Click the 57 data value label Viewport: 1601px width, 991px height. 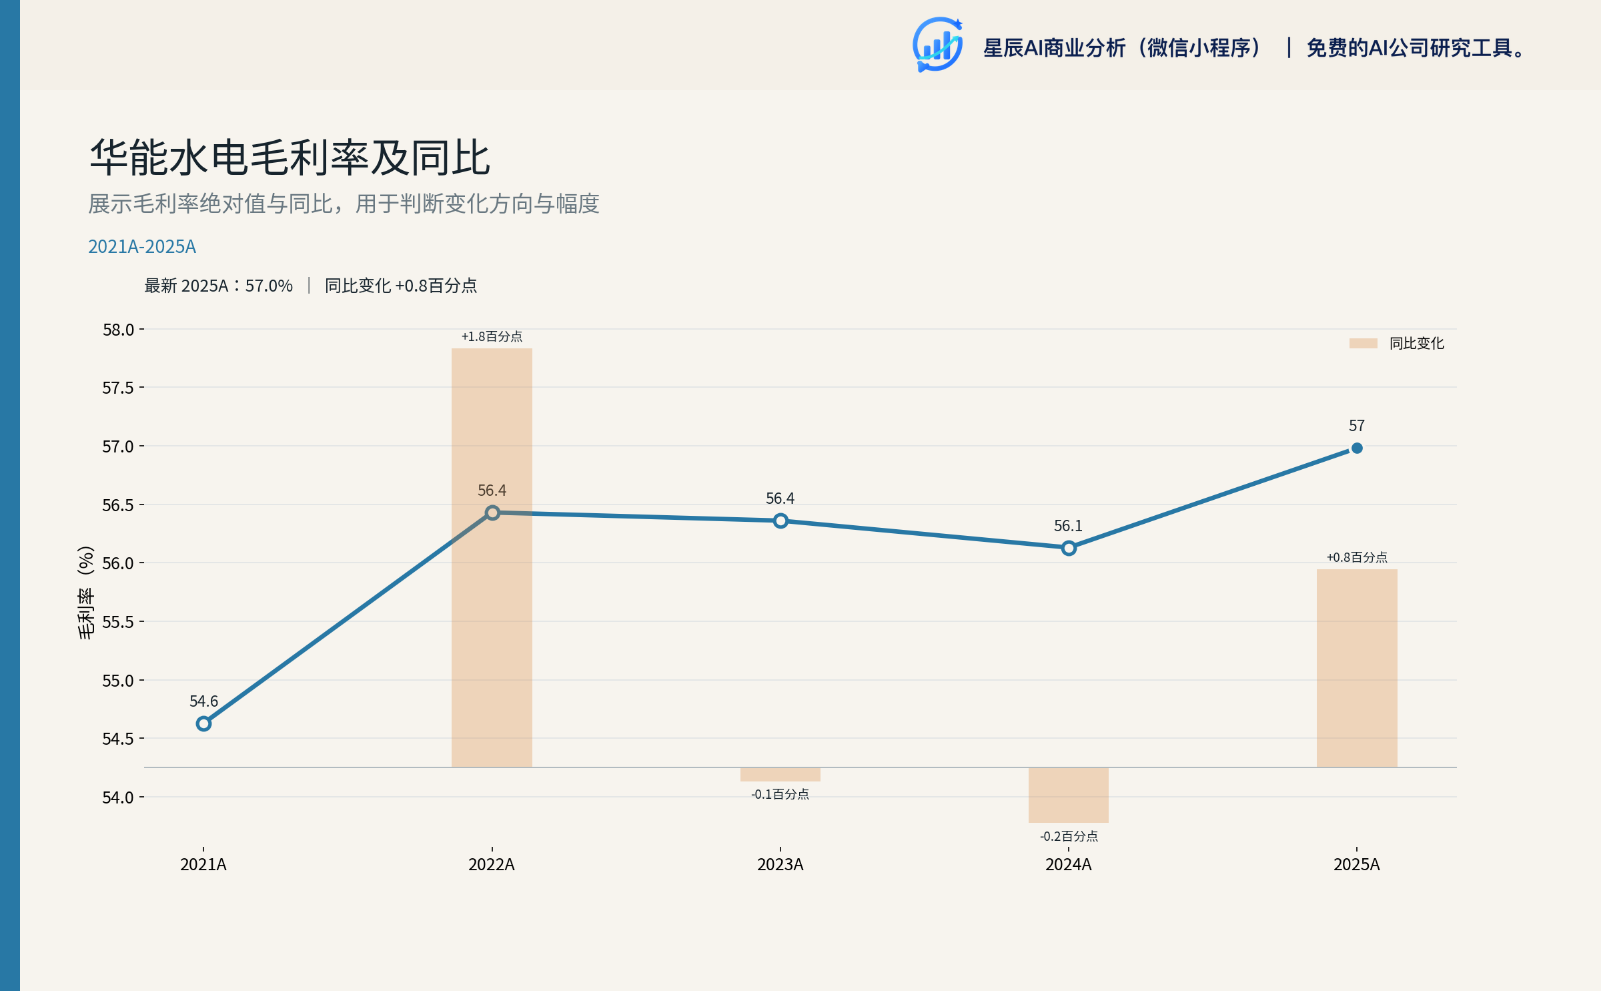pyautogui.click(x=1357, y=426)
